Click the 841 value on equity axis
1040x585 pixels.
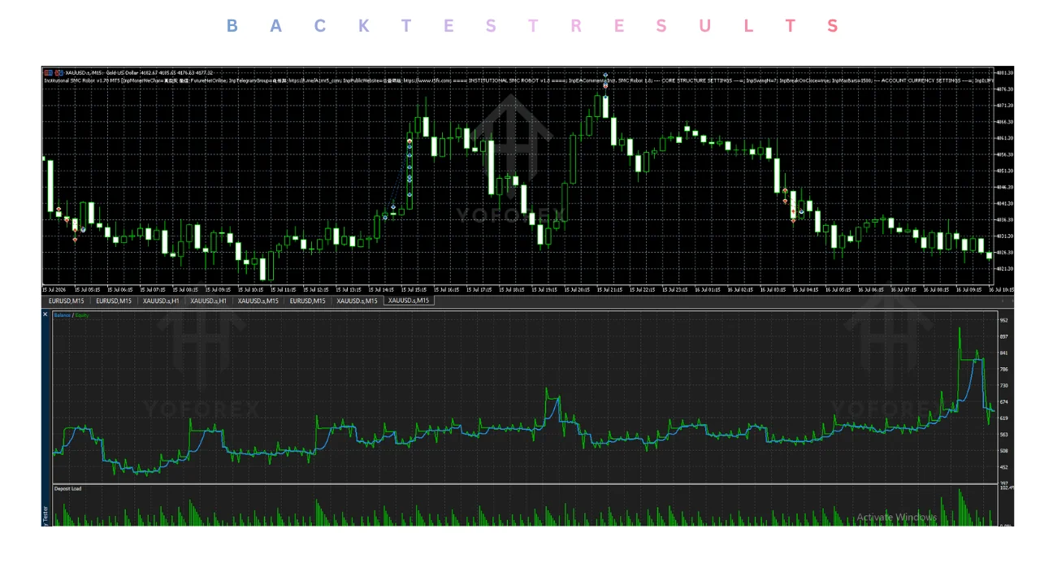pos(1003,353)
